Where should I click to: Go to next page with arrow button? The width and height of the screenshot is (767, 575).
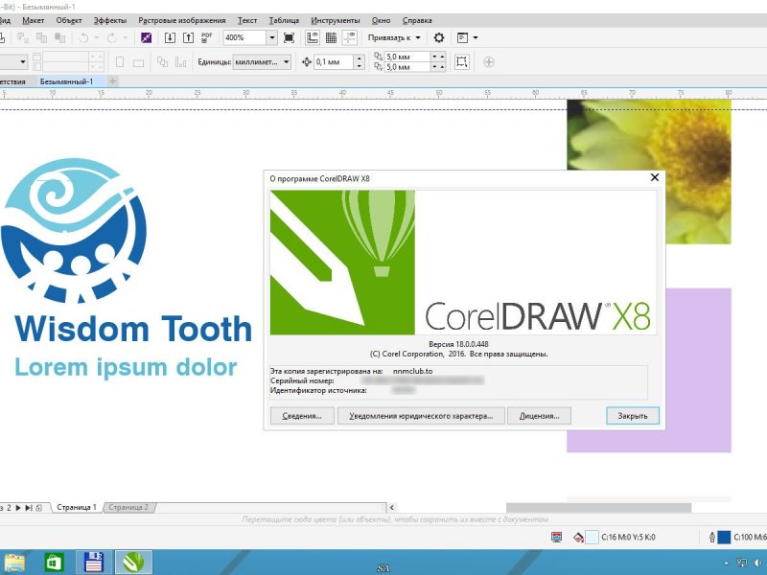pyautogui.click(x=18, y=508)
